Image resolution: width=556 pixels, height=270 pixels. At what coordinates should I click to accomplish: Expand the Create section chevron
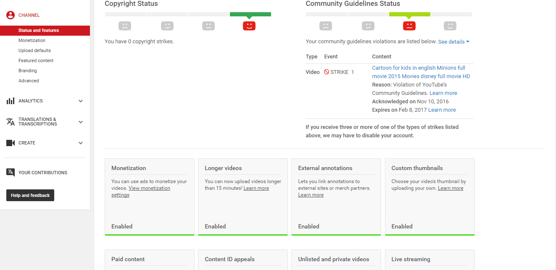(81, 143)
